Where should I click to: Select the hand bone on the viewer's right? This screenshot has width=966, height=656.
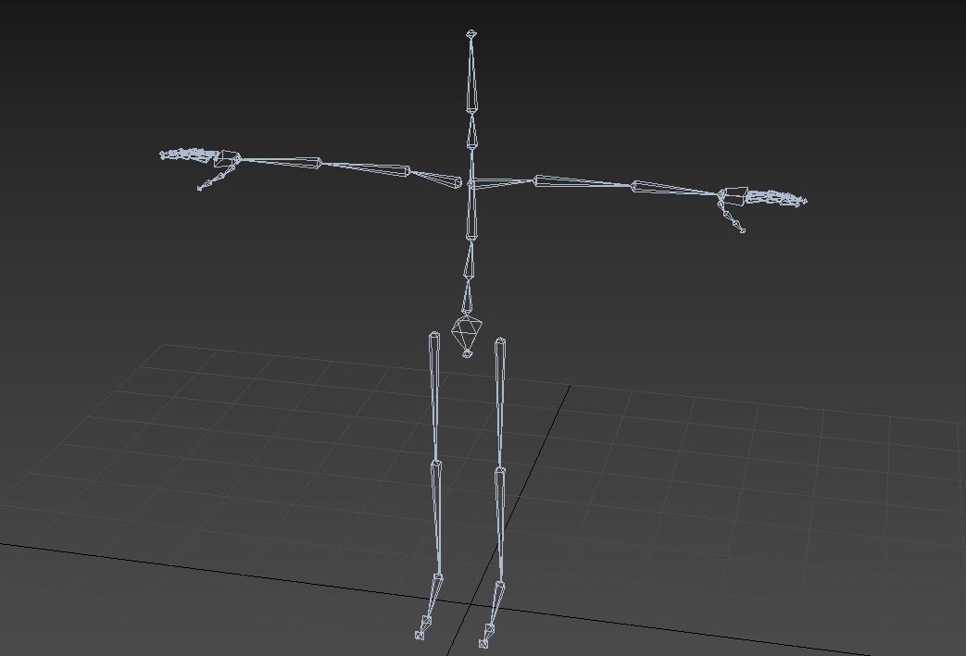[x=734, y=196]
